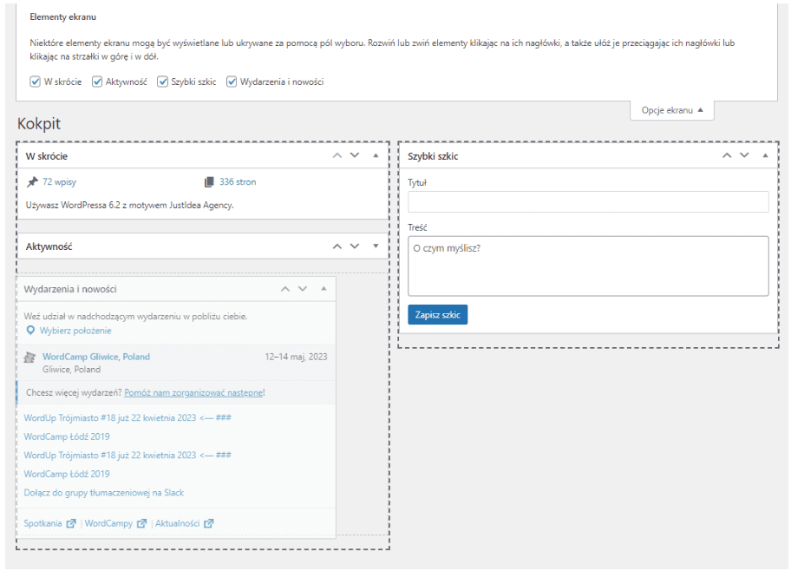Move the W skrócie widget up

coord(338,156)
